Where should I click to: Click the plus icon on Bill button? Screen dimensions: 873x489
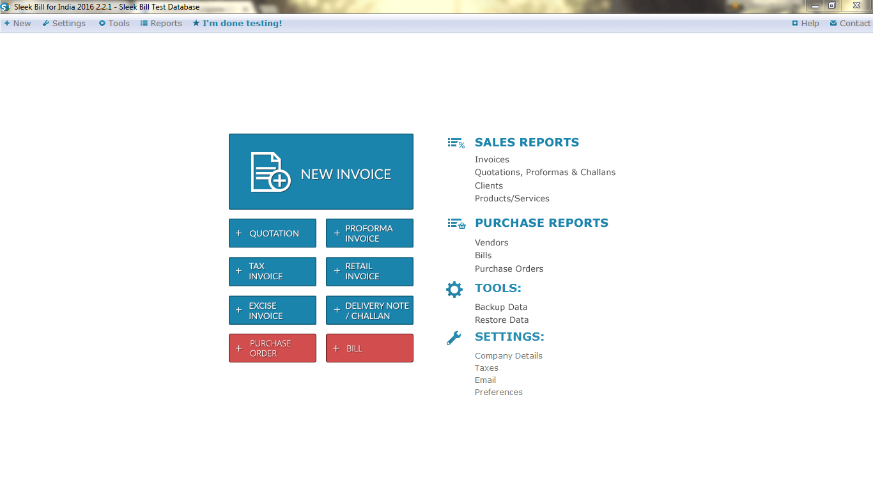[336, 348]
